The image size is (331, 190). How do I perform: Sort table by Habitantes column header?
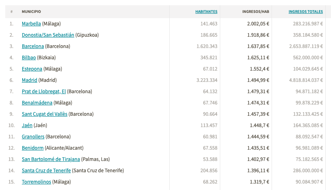(206, 12)
